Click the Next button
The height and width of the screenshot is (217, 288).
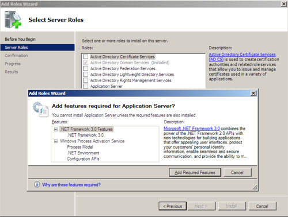pyautogui.click(x=201, y=206)
